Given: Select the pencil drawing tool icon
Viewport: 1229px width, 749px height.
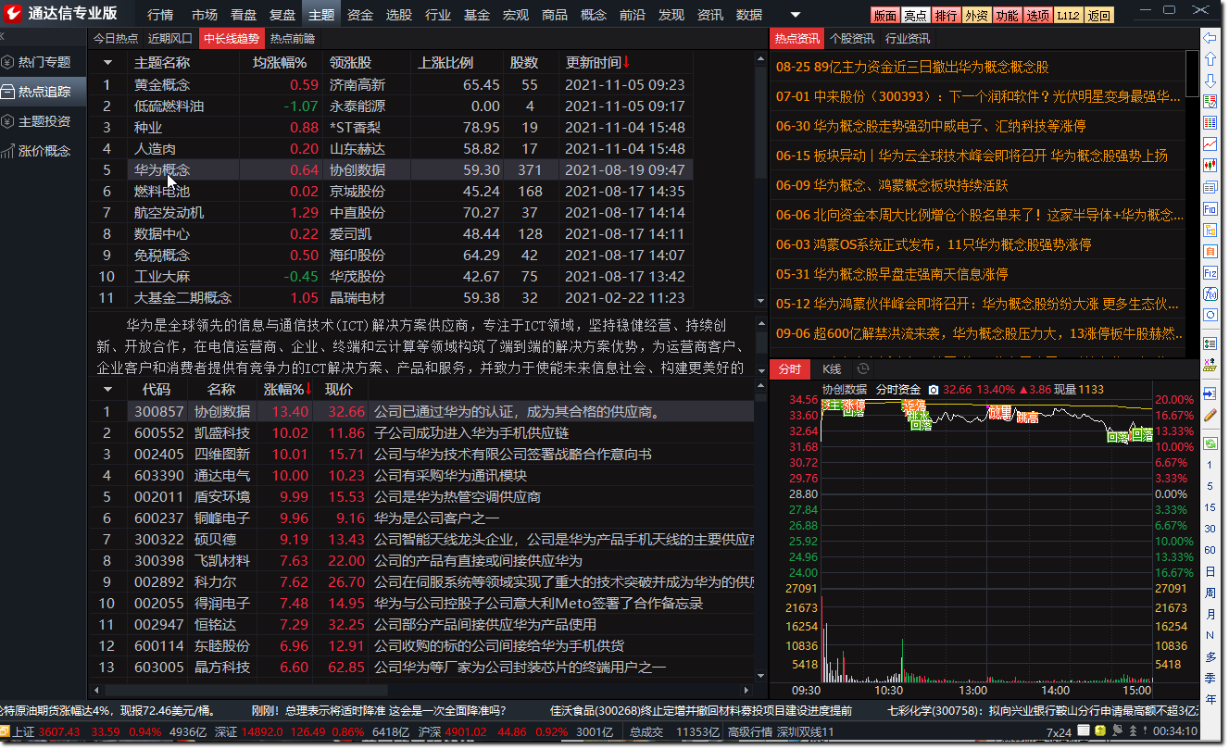Looking at the screenshot, I should tap(1210, 416).
